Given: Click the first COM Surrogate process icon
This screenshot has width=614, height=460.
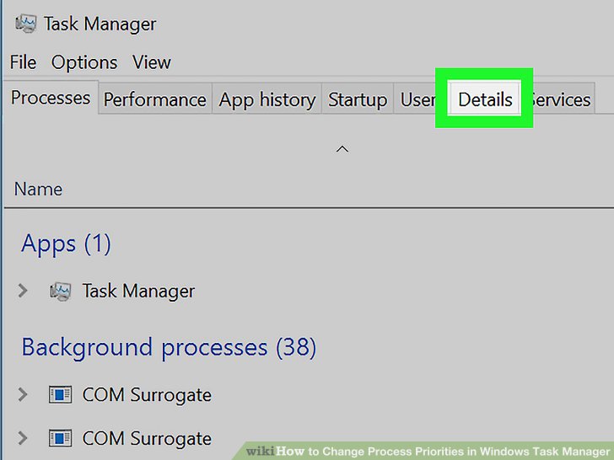Looking at the screenshot, I should (60, 394).
